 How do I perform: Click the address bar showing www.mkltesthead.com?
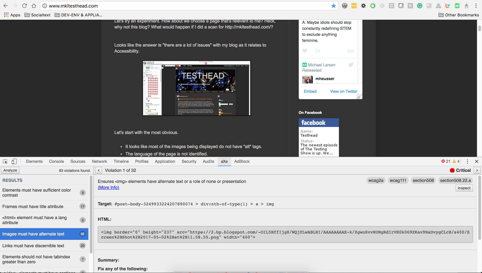pos(120,5)
